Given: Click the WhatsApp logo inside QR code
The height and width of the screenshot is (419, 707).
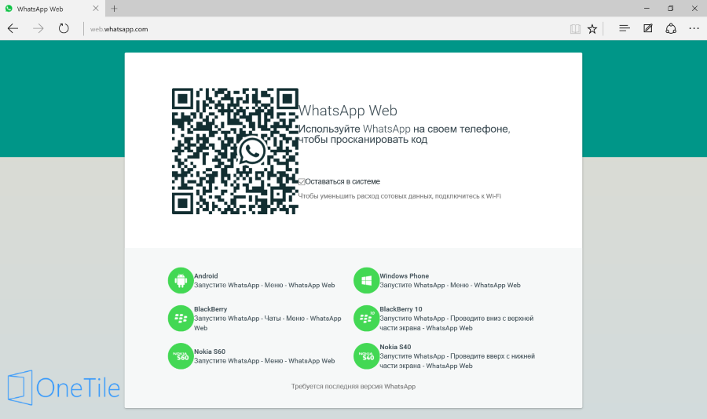Looking at the screenshot, I should 252,151.
